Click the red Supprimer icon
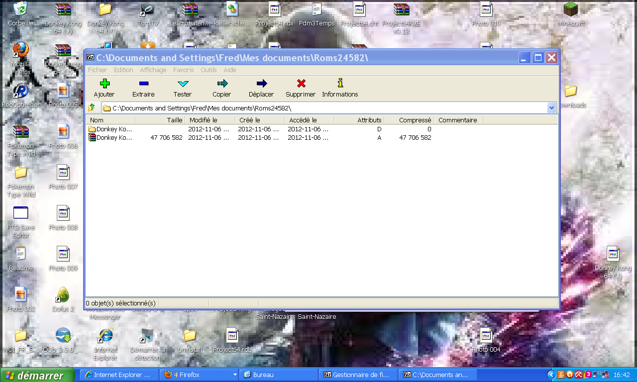 pyautogui.click(x=300, y=88)
